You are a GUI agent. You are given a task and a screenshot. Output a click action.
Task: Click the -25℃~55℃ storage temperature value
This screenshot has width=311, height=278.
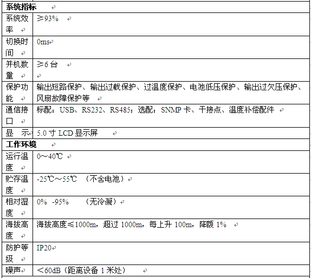[x=57, y=179]
